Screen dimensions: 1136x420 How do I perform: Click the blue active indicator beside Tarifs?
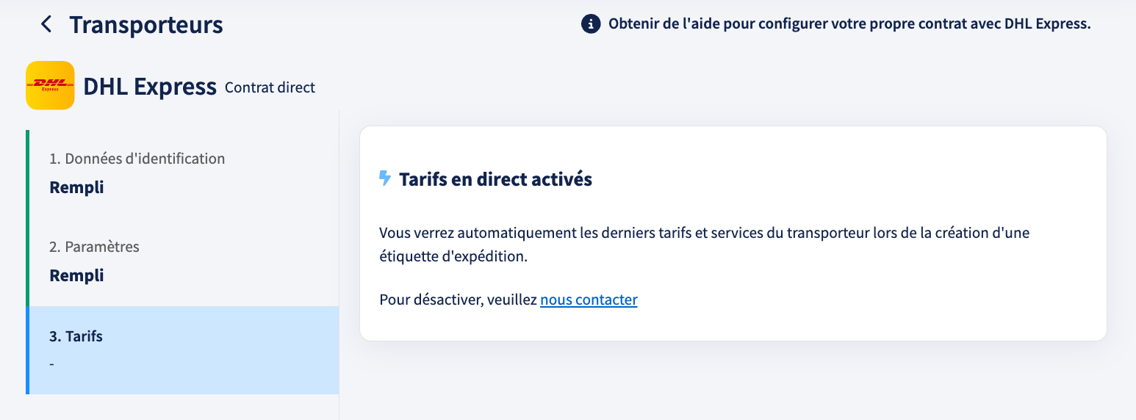27,350
